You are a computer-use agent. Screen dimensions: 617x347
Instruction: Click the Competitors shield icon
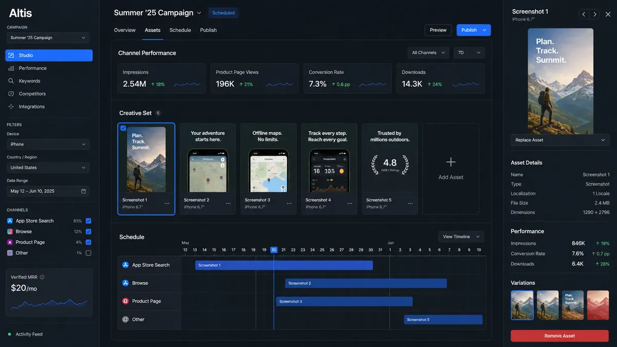point(11,94)
